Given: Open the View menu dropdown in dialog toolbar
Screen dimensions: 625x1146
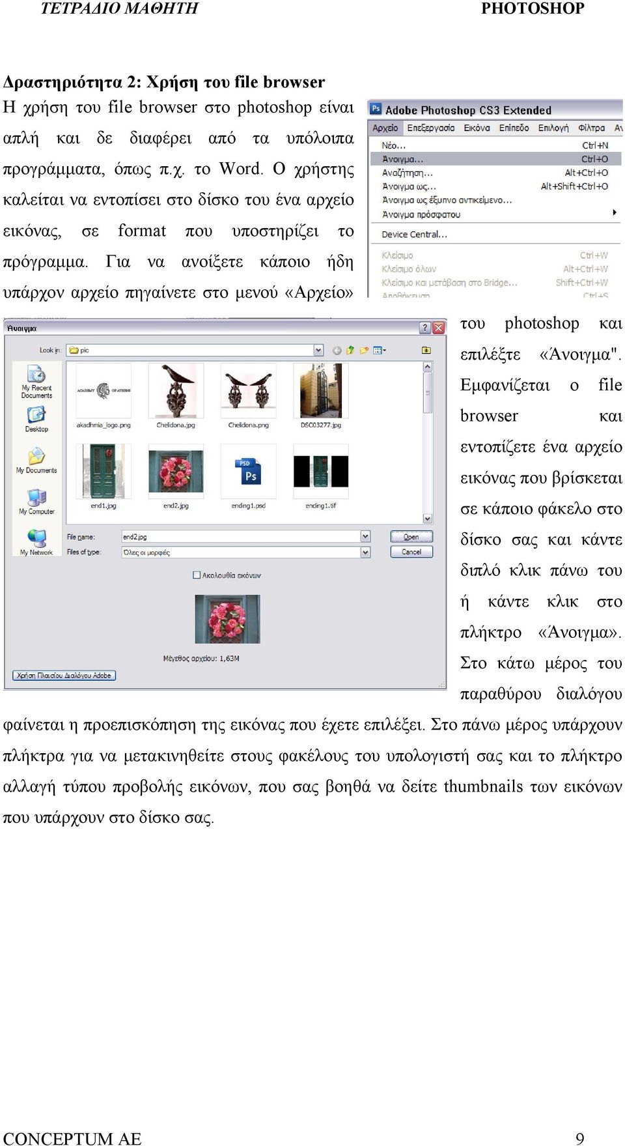Looking at the screenshot, I should pos(380,351).
